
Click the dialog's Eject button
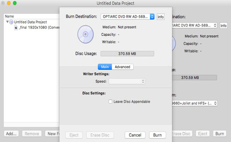[74, 135]
